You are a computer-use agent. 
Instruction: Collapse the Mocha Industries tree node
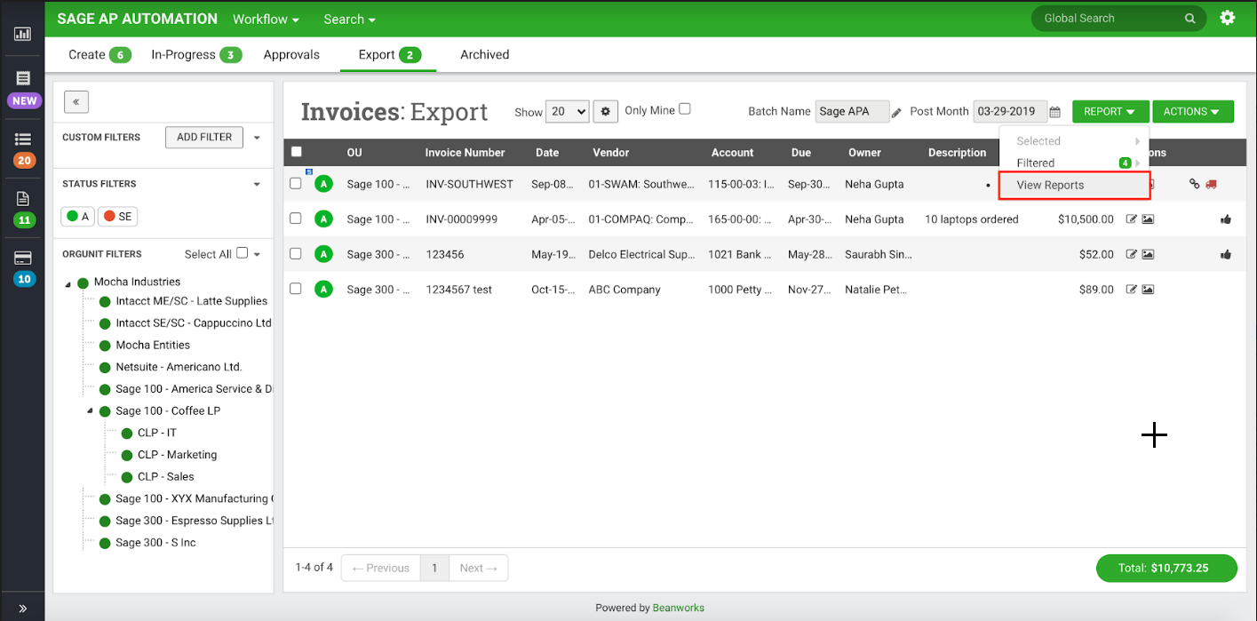coord(68,283)
